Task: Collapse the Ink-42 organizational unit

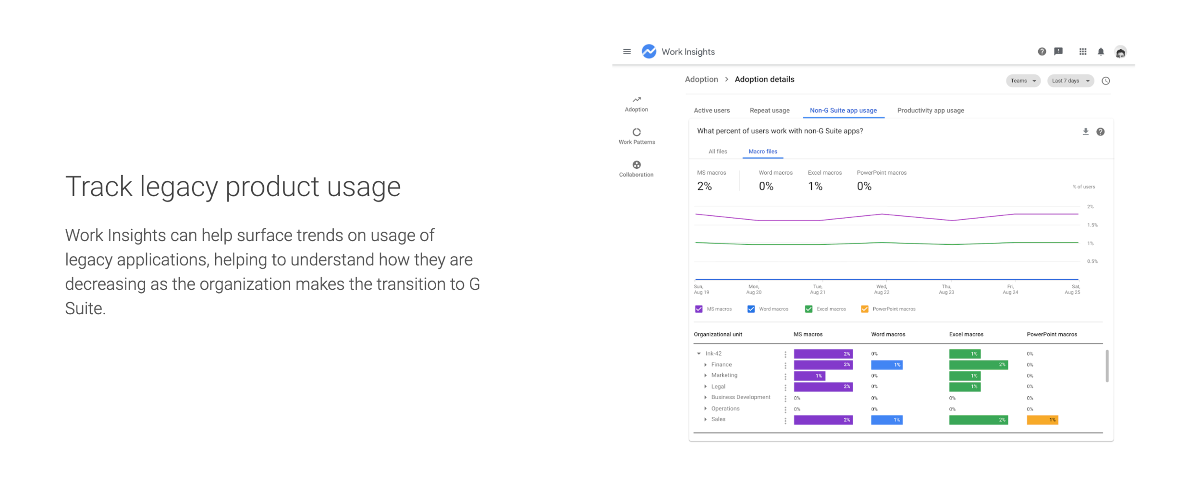Action: (699, 354)
